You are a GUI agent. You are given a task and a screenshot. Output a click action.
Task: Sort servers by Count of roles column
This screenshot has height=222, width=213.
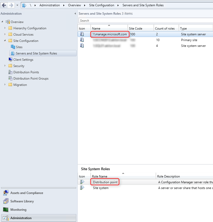click(166, 29)
